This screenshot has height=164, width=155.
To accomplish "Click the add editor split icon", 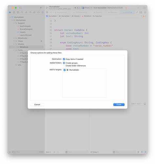I will click(x=145, y=12).
